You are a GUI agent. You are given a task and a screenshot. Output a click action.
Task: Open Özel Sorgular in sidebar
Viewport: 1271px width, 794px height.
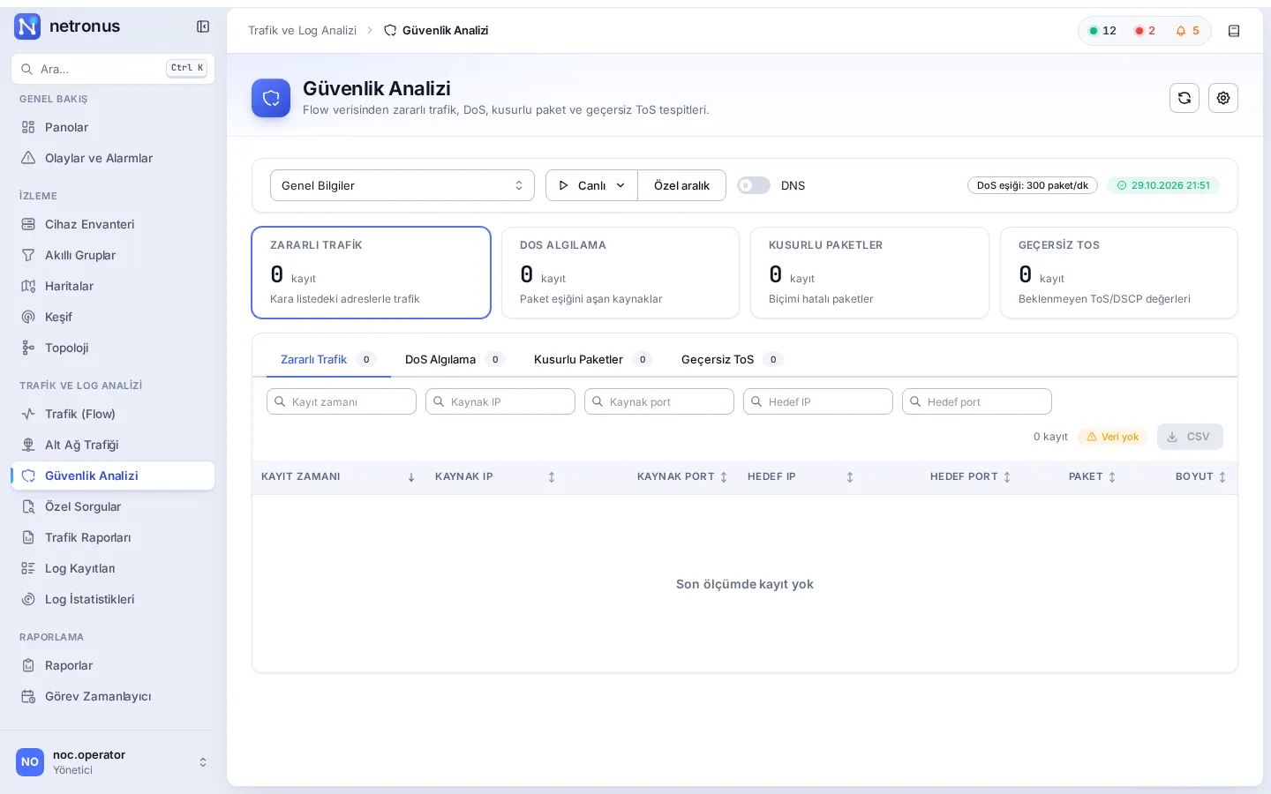pos(113,506)
